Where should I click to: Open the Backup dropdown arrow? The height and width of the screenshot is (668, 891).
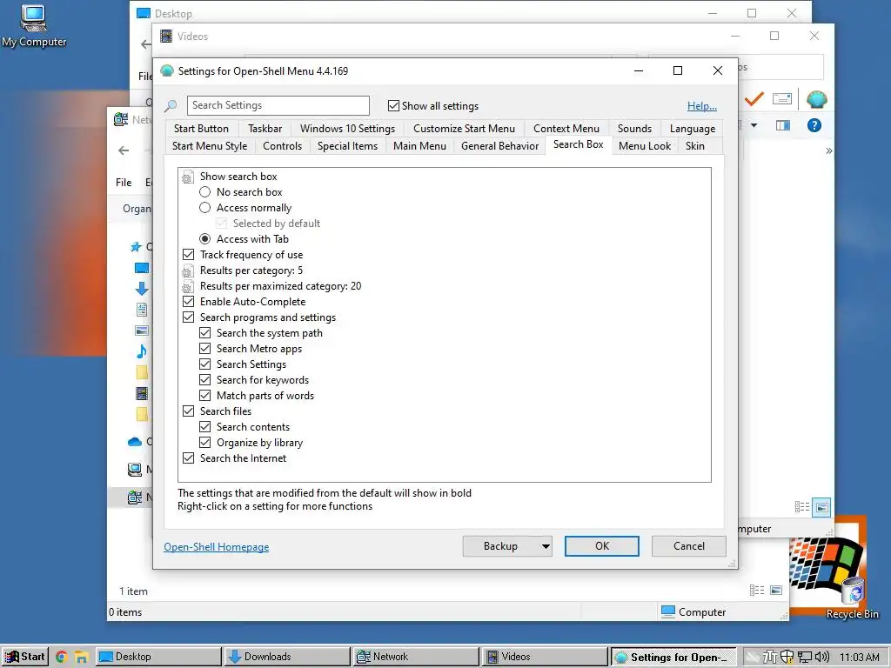[546, 546]
